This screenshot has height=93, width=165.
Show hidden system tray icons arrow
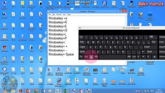click(133, 91)
